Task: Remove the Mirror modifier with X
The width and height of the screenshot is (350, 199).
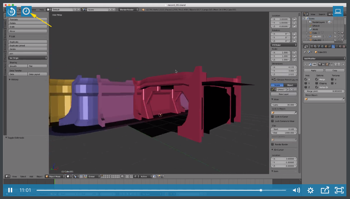Action: tap(343, 65)
